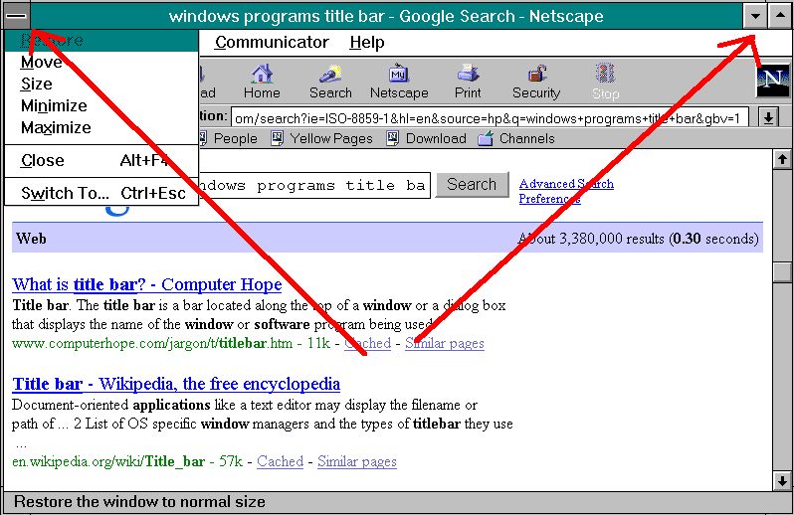794x515 pixels.
Task: Click the www.computerhope.com result URL text
Action: click(x=152, y=344)
